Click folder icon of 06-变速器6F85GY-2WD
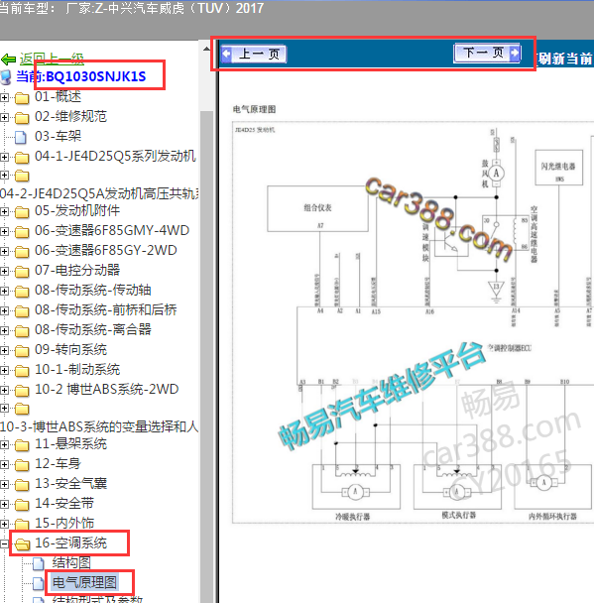The image size is (594, 603). [22, 252]
